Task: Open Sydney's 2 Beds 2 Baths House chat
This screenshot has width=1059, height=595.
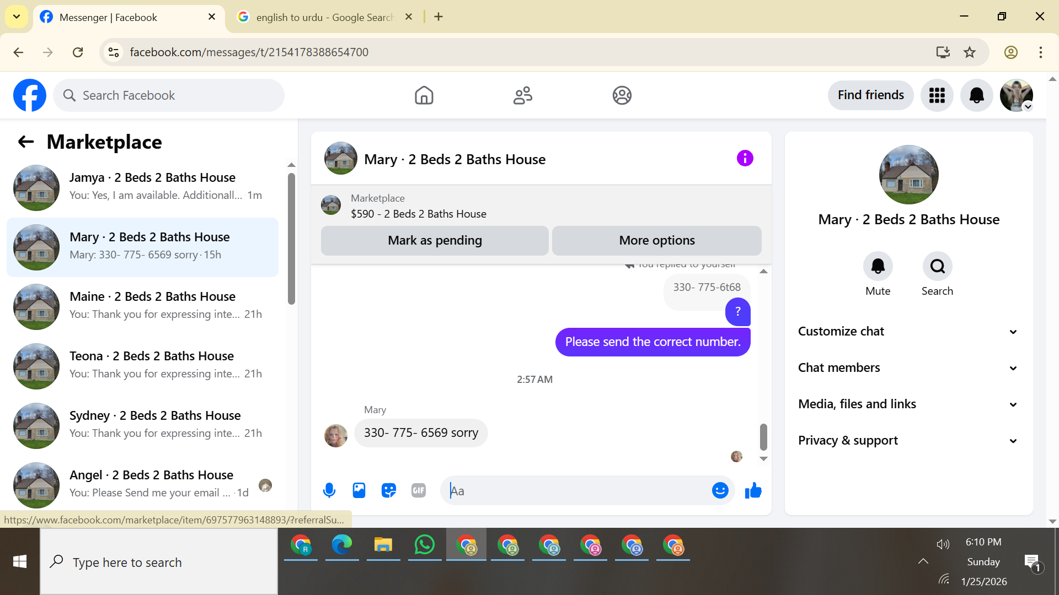Action: tap(142, 426)
